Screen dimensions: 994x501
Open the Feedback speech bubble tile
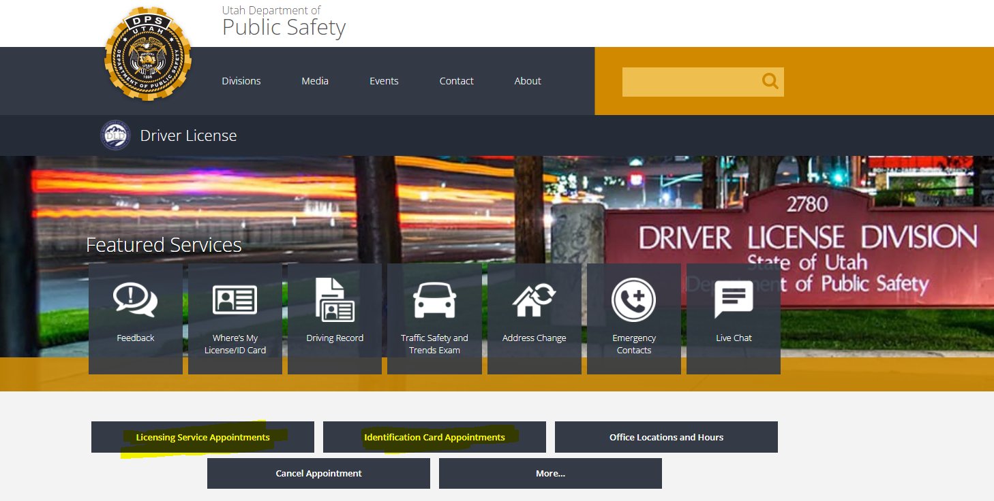(x=136, y=319)
